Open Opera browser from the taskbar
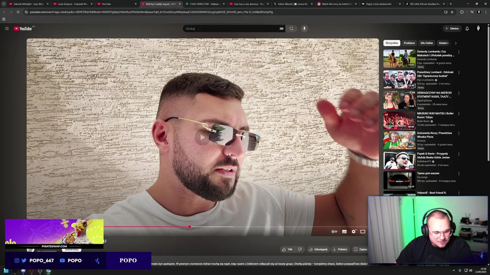Viewport: 490px width, 275px height. pos(31,271)
